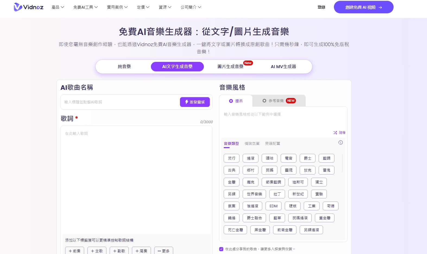Add the 尾奏 lyric tag

141,251
